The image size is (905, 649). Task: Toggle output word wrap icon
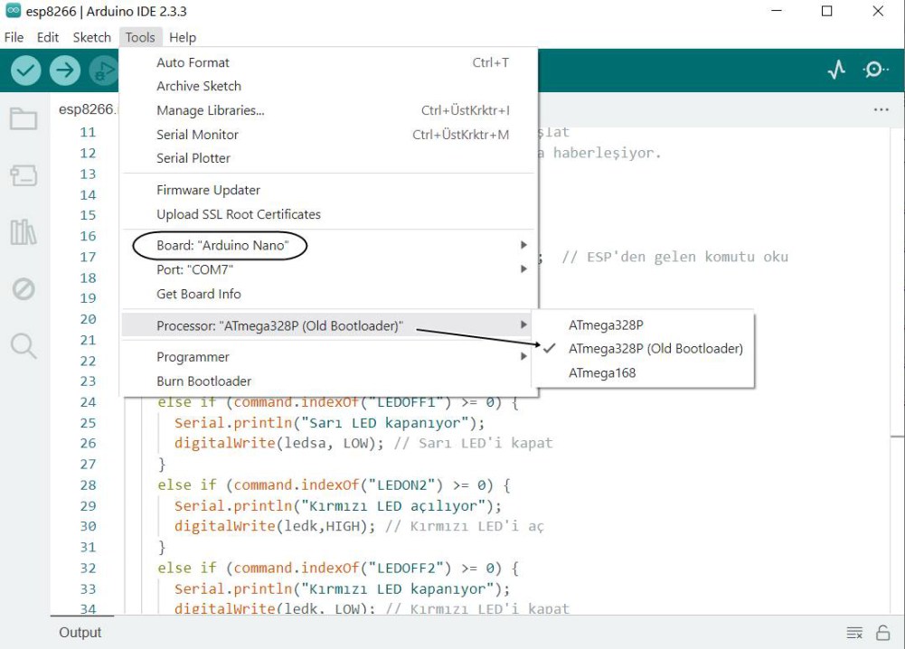click(854, 633)
